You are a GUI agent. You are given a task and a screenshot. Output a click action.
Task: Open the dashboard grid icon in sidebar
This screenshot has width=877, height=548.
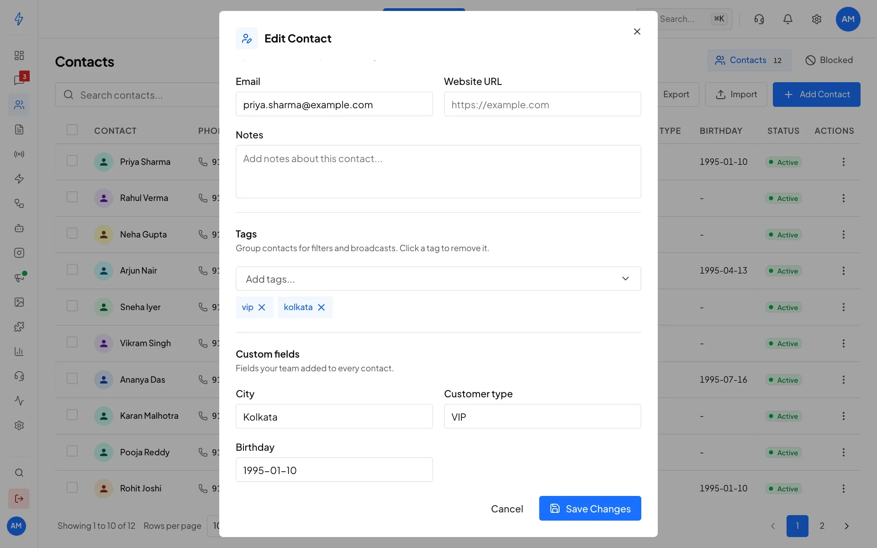pyautogui.click(x=19, y=56)
